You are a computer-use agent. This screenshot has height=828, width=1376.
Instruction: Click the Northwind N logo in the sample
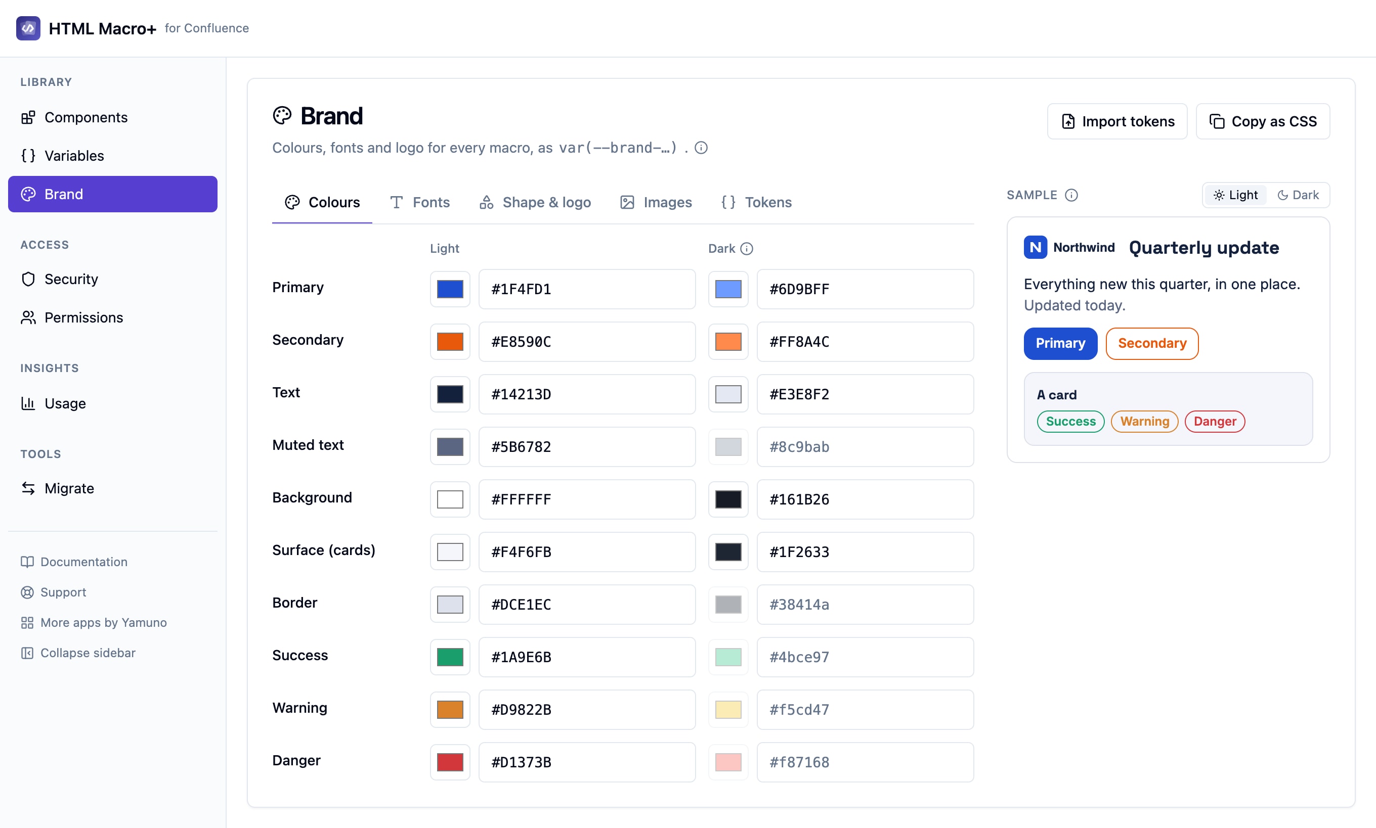(1035, 247)
